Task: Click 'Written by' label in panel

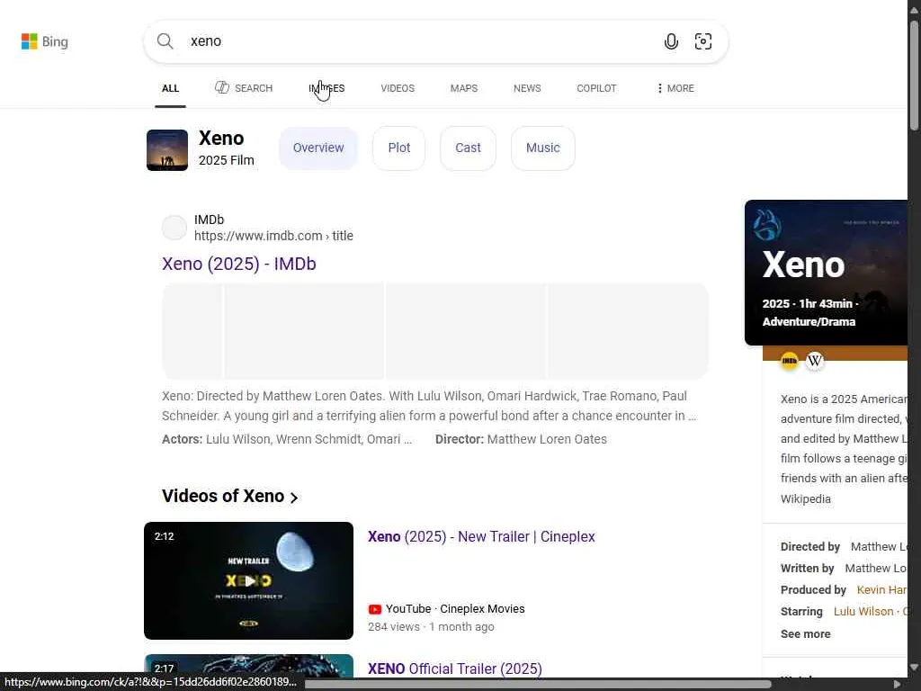Action: (x=807, y=569)
